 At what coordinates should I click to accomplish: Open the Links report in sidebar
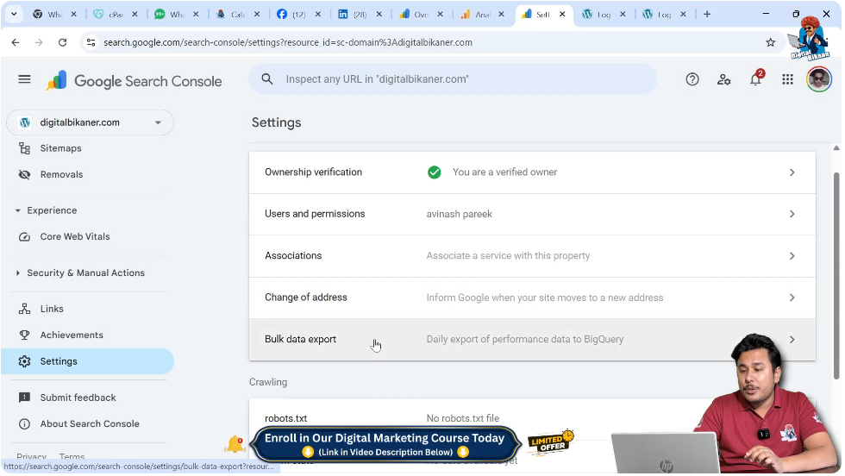(x=52, y=309)
